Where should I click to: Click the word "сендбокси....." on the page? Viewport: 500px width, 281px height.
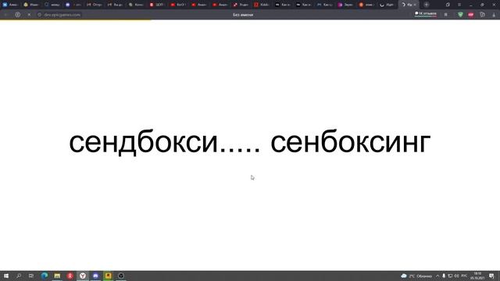click(x=165, y=142)
